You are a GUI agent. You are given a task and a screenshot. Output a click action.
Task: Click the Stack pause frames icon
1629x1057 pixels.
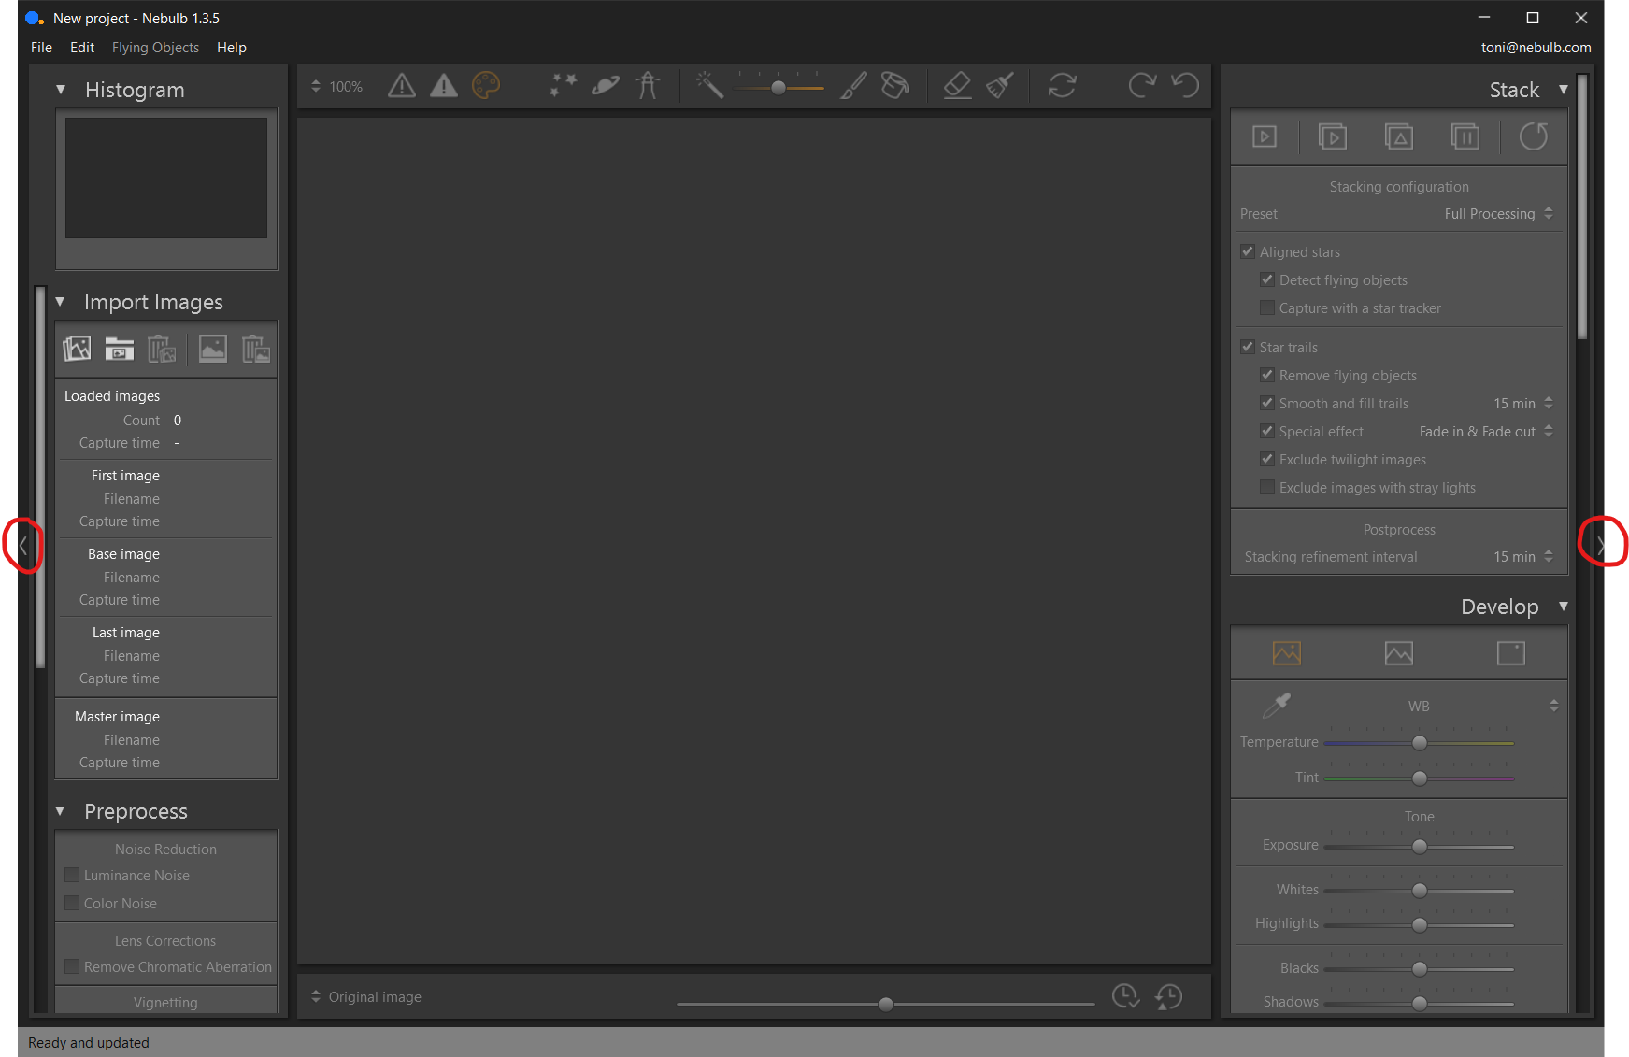(1465, 137)
